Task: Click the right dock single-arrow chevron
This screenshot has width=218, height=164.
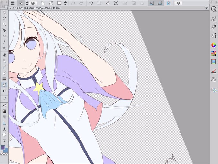Action: click(x=211, y=2)
